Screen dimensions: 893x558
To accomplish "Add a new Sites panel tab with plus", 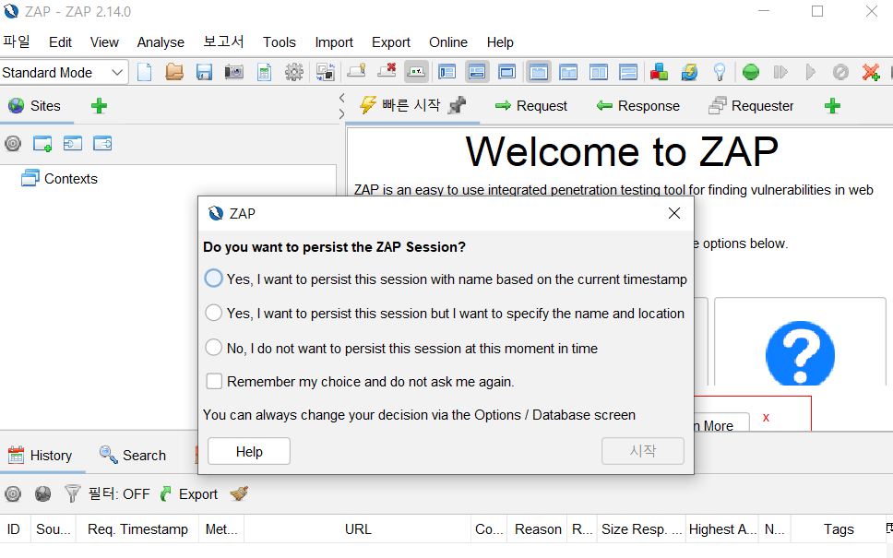I will pyautogui.click(x=99, y=106).
